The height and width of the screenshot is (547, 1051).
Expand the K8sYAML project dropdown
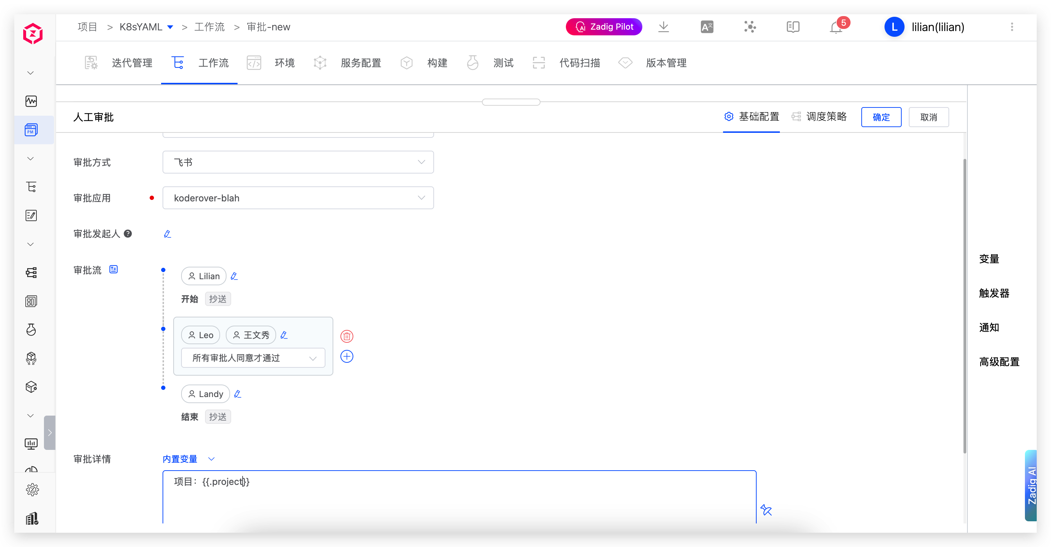click(170, 27)
